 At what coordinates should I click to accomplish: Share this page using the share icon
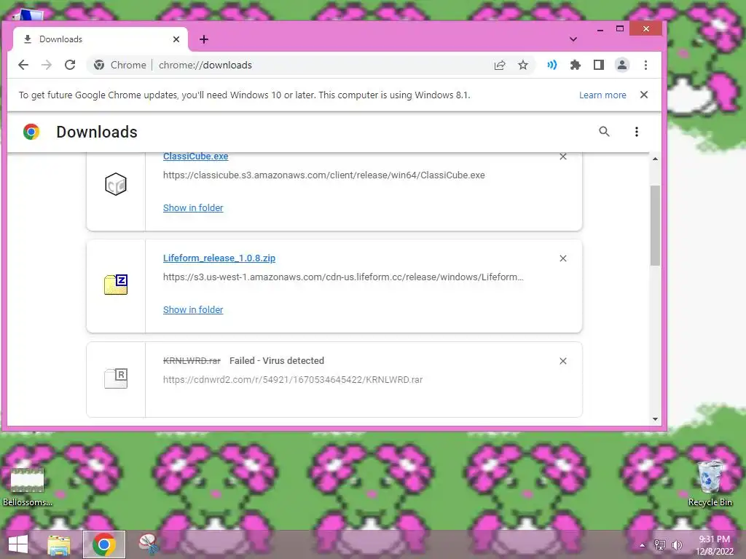(500, 65)
